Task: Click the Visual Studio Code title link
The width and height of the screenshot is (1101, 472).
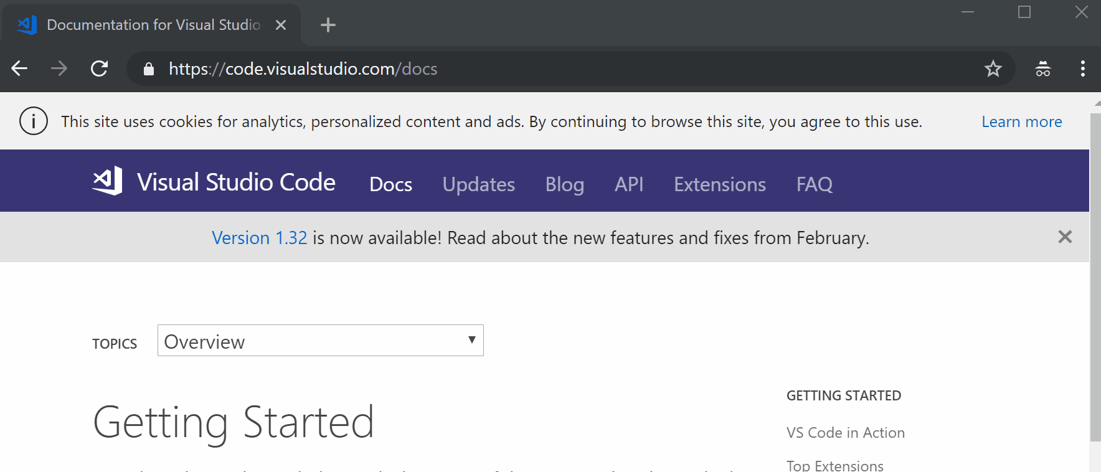Action: [x=236, y=182]
